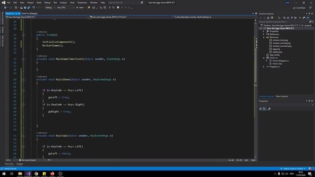Open the Form1 class navigation dropdown
This screenshot has width=315, height=177.
point(130,17)
